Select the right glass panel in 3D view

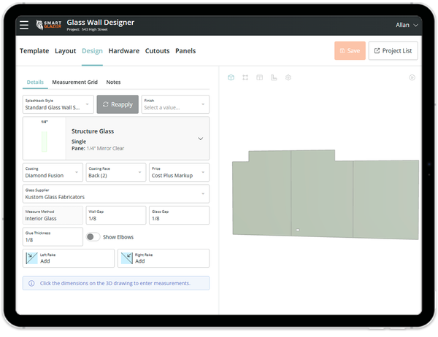(x=385, y=200)
